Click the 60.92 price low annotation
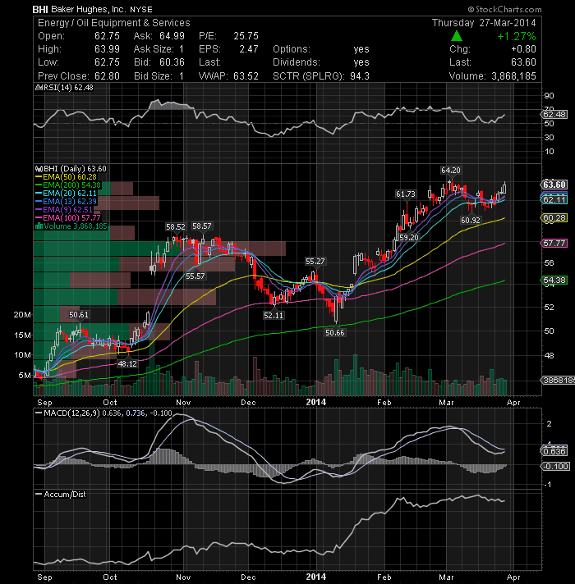575x584 pixels. coord(470,220)
